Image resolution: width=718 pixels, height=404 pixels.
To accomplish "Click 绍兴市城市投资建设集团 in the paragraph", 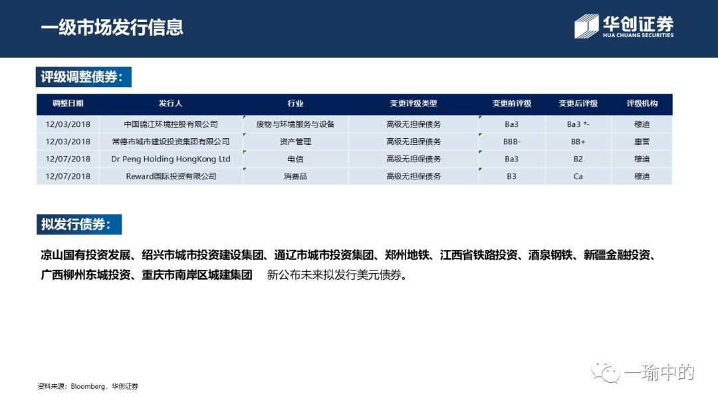I will (x=202, y=255).
